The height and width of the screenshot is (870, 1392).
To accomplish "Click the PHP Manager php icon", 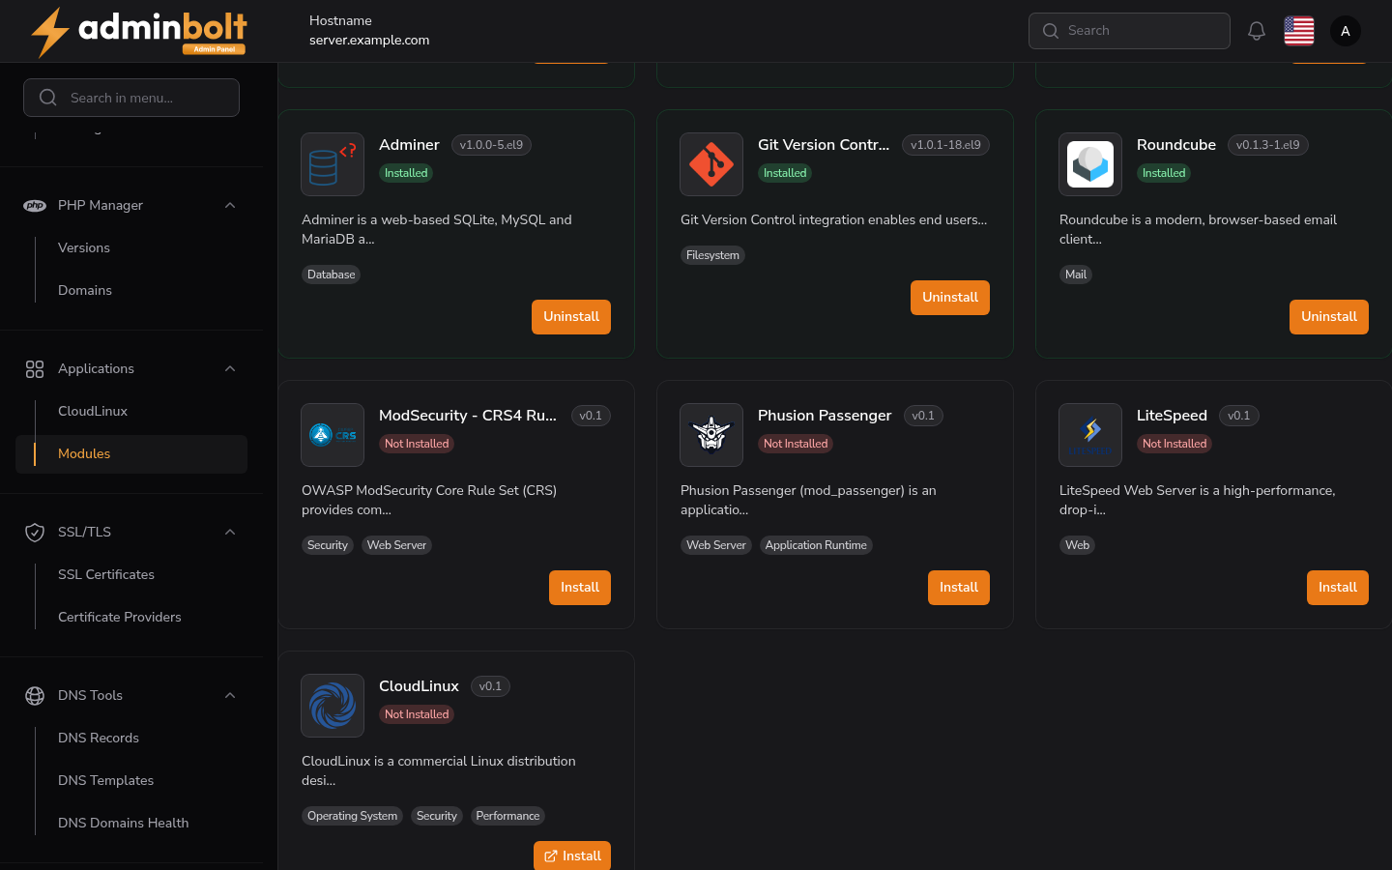I will point(35,205).
